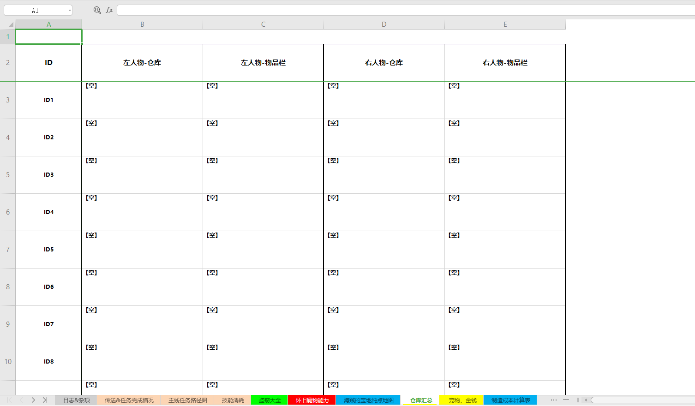Select the ID2 cell
This screenshot has width=695, height=406.
tap(48, 137)
